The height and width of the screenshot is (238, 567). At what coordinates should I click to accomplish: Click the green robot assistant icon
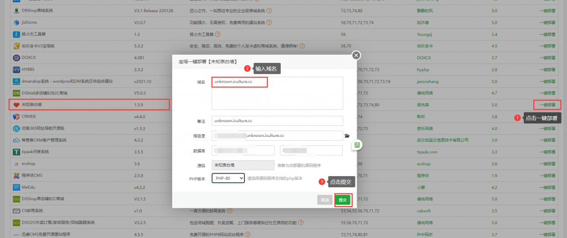[x=357, y=145]
